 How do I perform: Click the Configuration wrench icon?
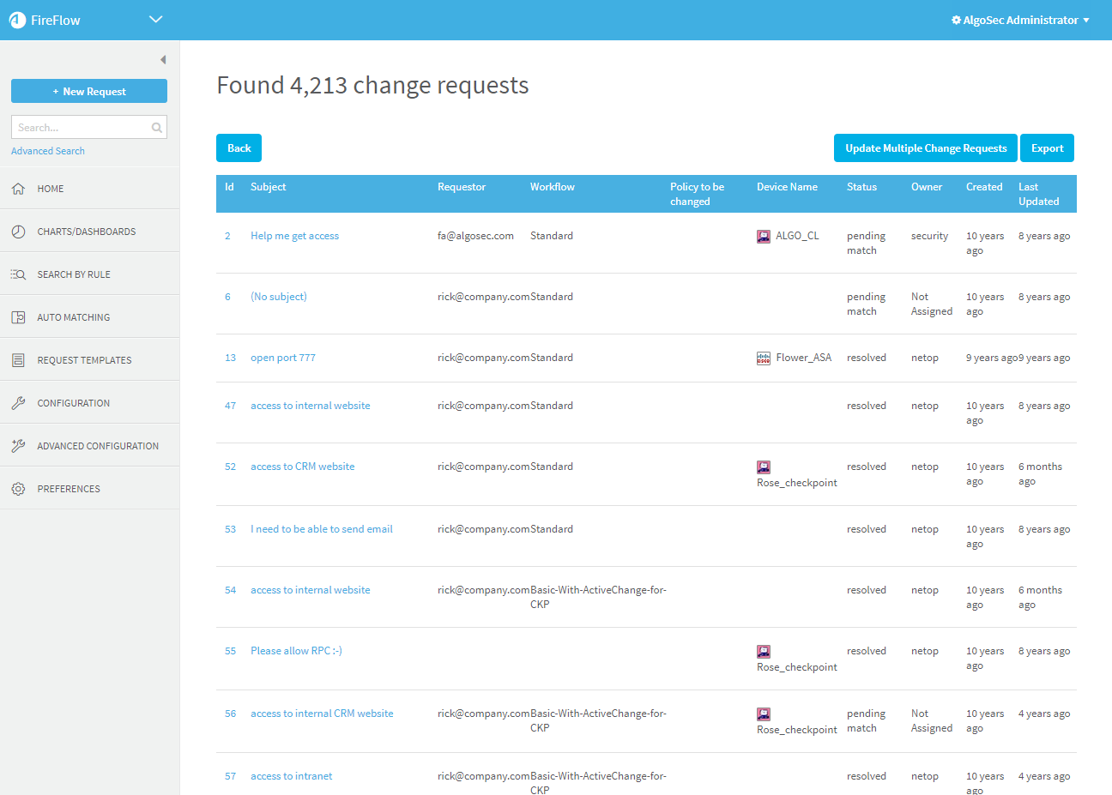pos(18,403)
